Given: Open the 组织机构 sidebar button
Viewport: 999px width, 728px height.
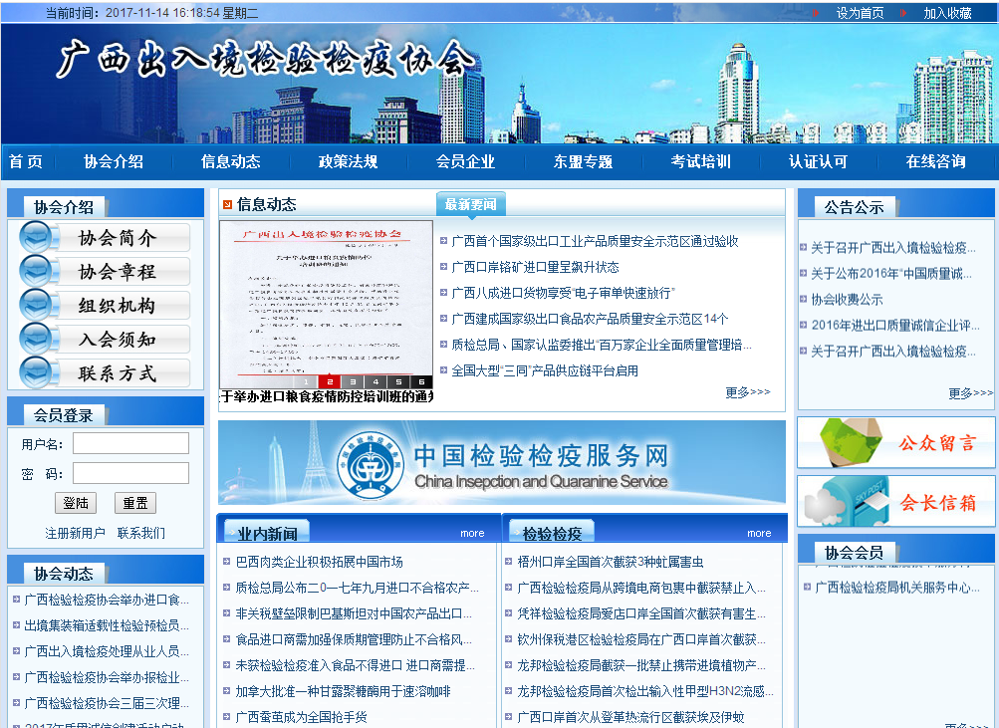Looking at the screenshot, I should click(106, 305).
